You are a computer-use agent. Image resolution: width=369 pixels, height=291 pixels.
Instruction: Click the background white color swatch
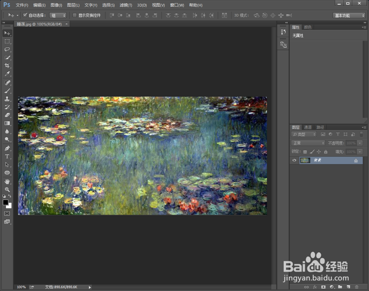10,206
